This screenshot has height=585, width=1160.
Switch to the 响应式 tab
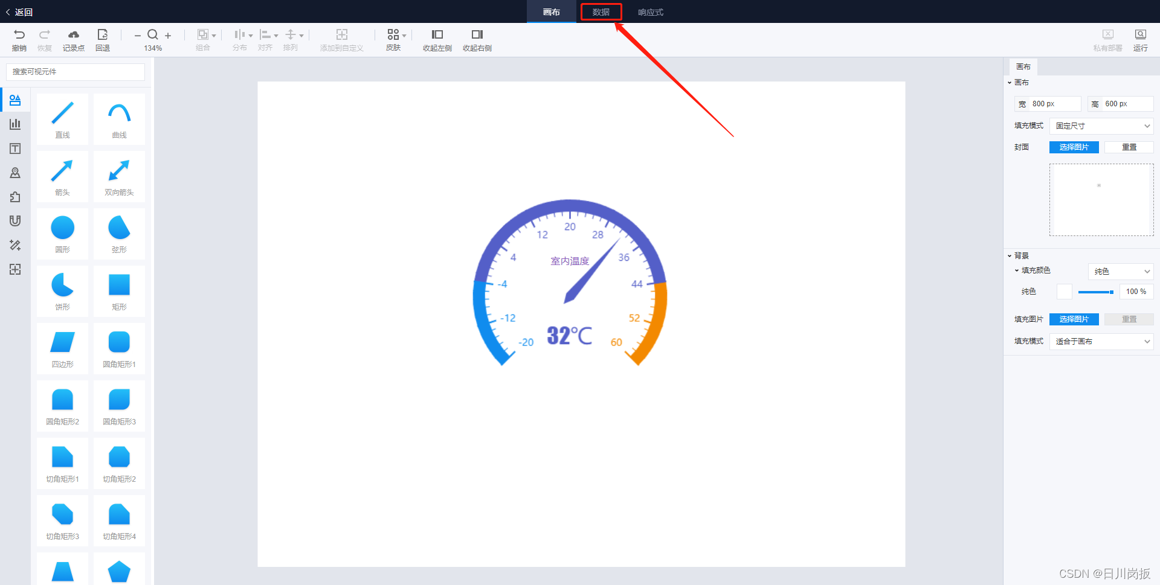tap(651, 12)
